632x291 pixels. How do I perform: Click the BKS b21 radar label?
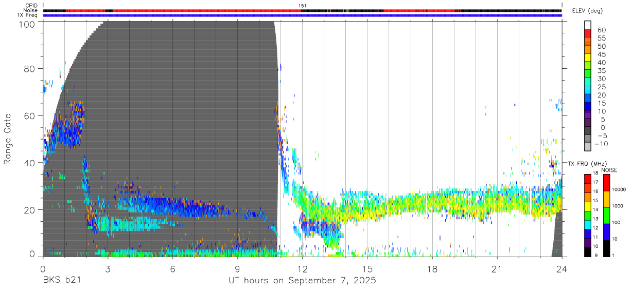pos(62,281)
